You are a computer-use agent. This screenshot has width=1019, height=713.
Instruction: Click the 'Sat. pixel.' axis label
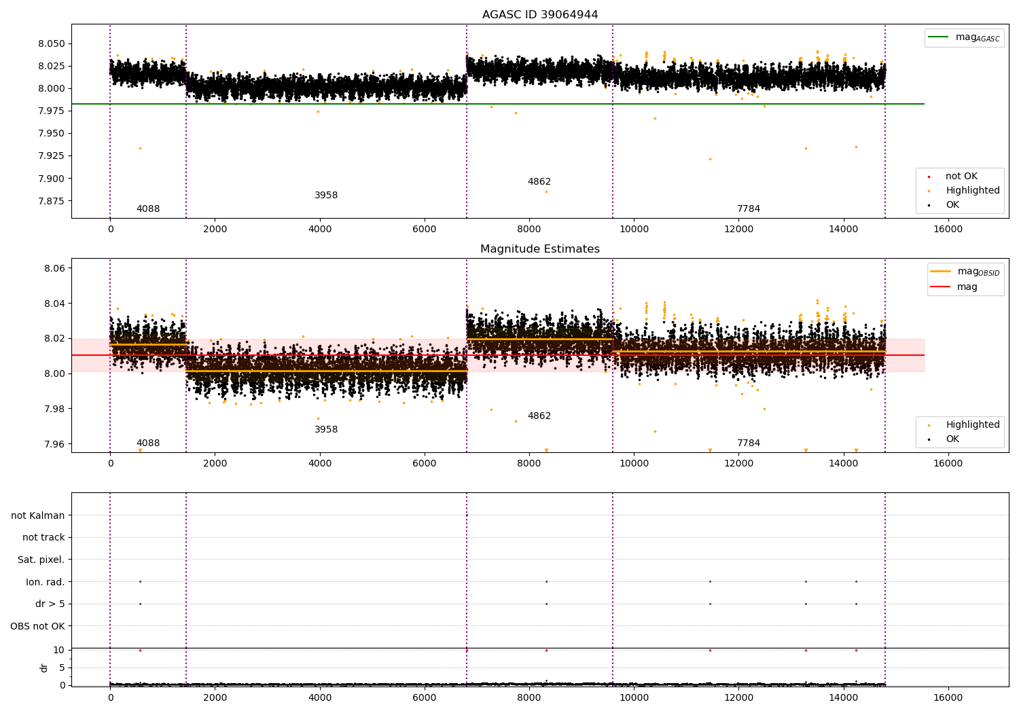[x=41, y=560]
